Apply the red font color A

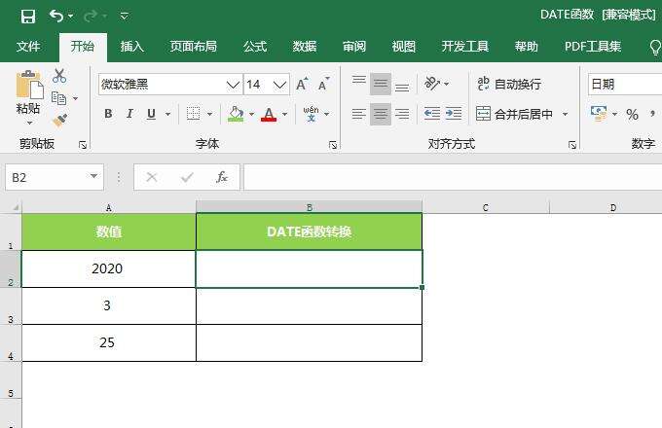click(x=269, y=114)
